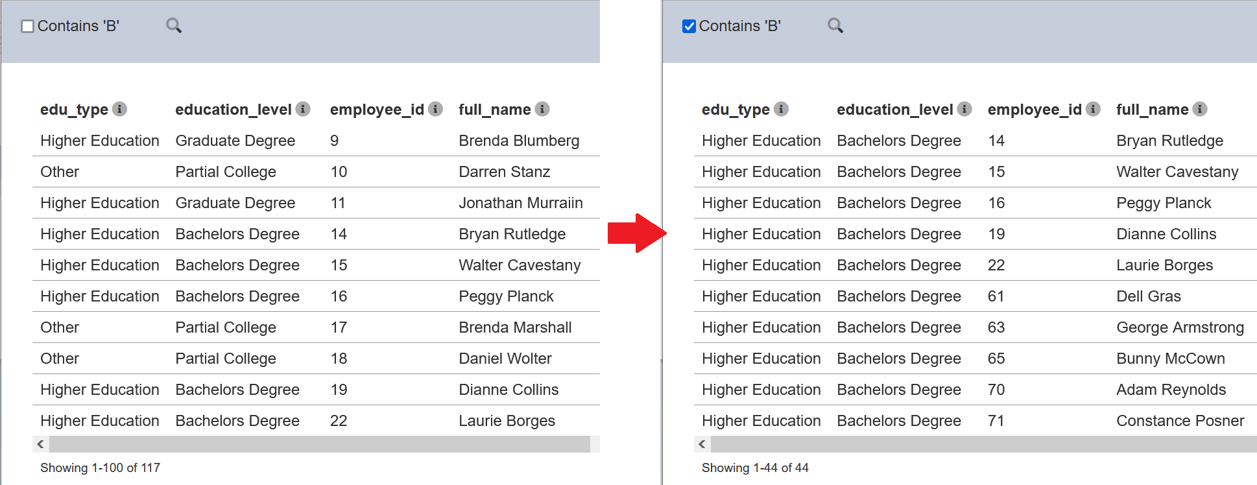This screenshot has height=485, width=1257.
Task: Click 'Walter Cavestany' in the right table
Action: coord(1177,172)
